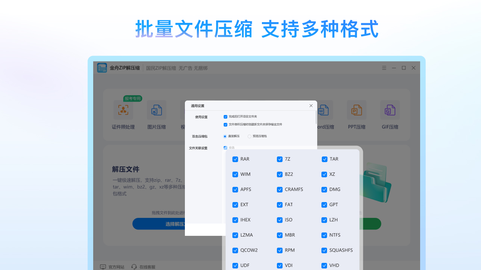The height and width of the screenshot is (270, 481).
Task: Select the 预览压缩包 radio option
Action: tap(250, 136)
